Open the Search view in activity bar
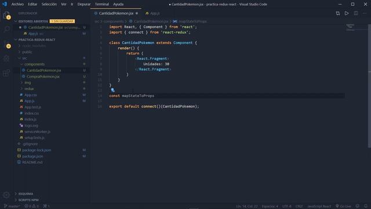Viewport: 371px width, 209px height. 6,29
